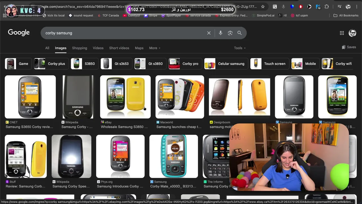This screenshot has height=204, width=362.
Task: Open the Macworld multi-color phones image
Action: click(x=180, y=97)
